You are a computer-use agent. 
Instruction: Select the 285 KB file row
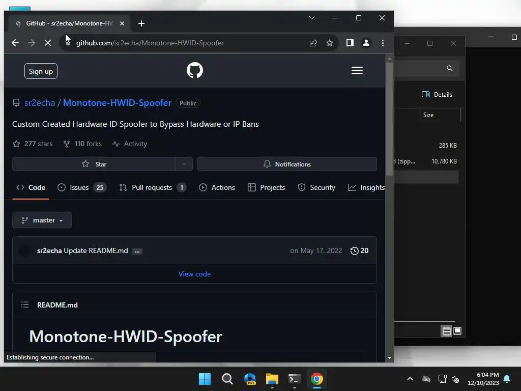click(x=427, y=145)
